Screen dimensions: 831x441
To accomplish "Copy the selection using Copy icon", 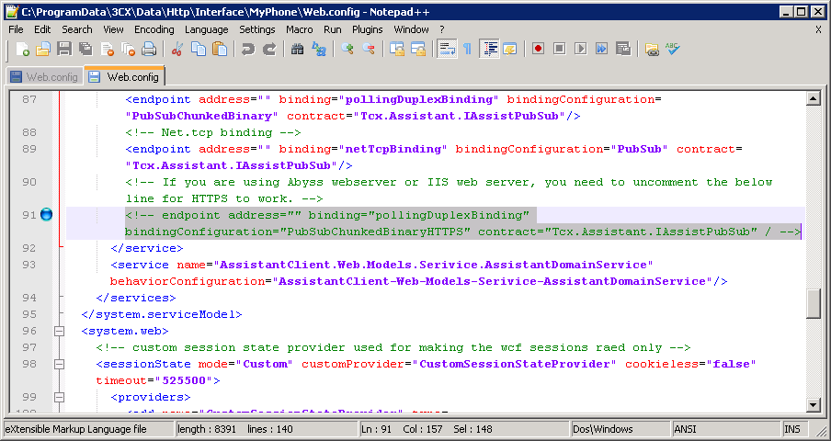I will pos(199,50).
